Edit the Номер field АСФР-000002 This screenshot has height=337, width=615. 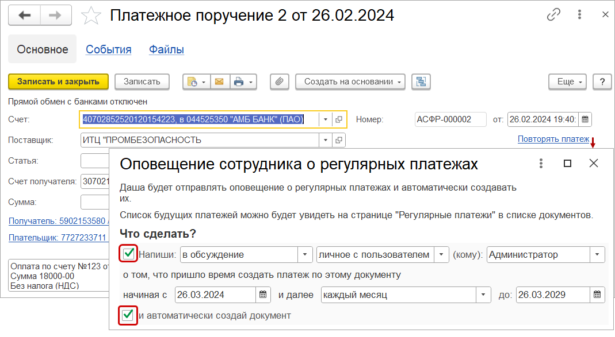click(450, 119)
